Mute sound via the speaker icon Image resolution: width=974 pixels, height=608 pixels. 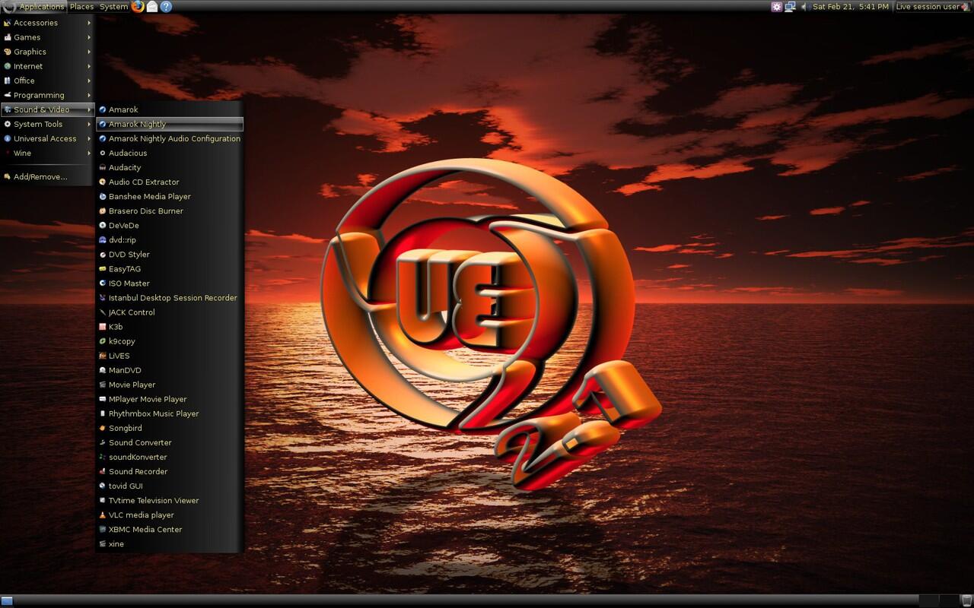(805, 6)
